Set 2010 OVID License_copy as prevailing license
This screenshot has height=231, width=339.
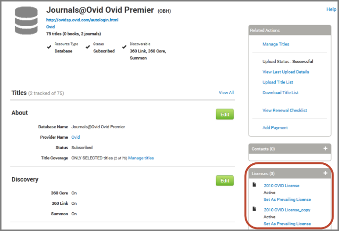tap(287, 224)
